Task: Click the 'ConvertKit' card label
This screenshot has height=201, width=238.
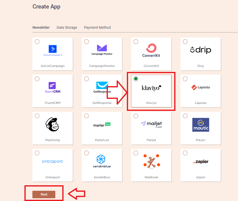Action: tap(151, 66)
